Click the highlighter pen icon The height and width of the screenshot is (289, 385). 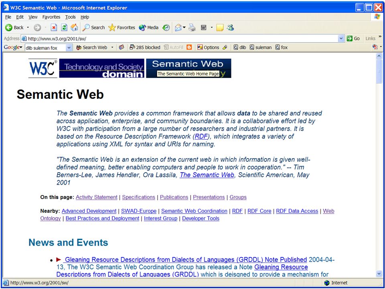[225, 47]
